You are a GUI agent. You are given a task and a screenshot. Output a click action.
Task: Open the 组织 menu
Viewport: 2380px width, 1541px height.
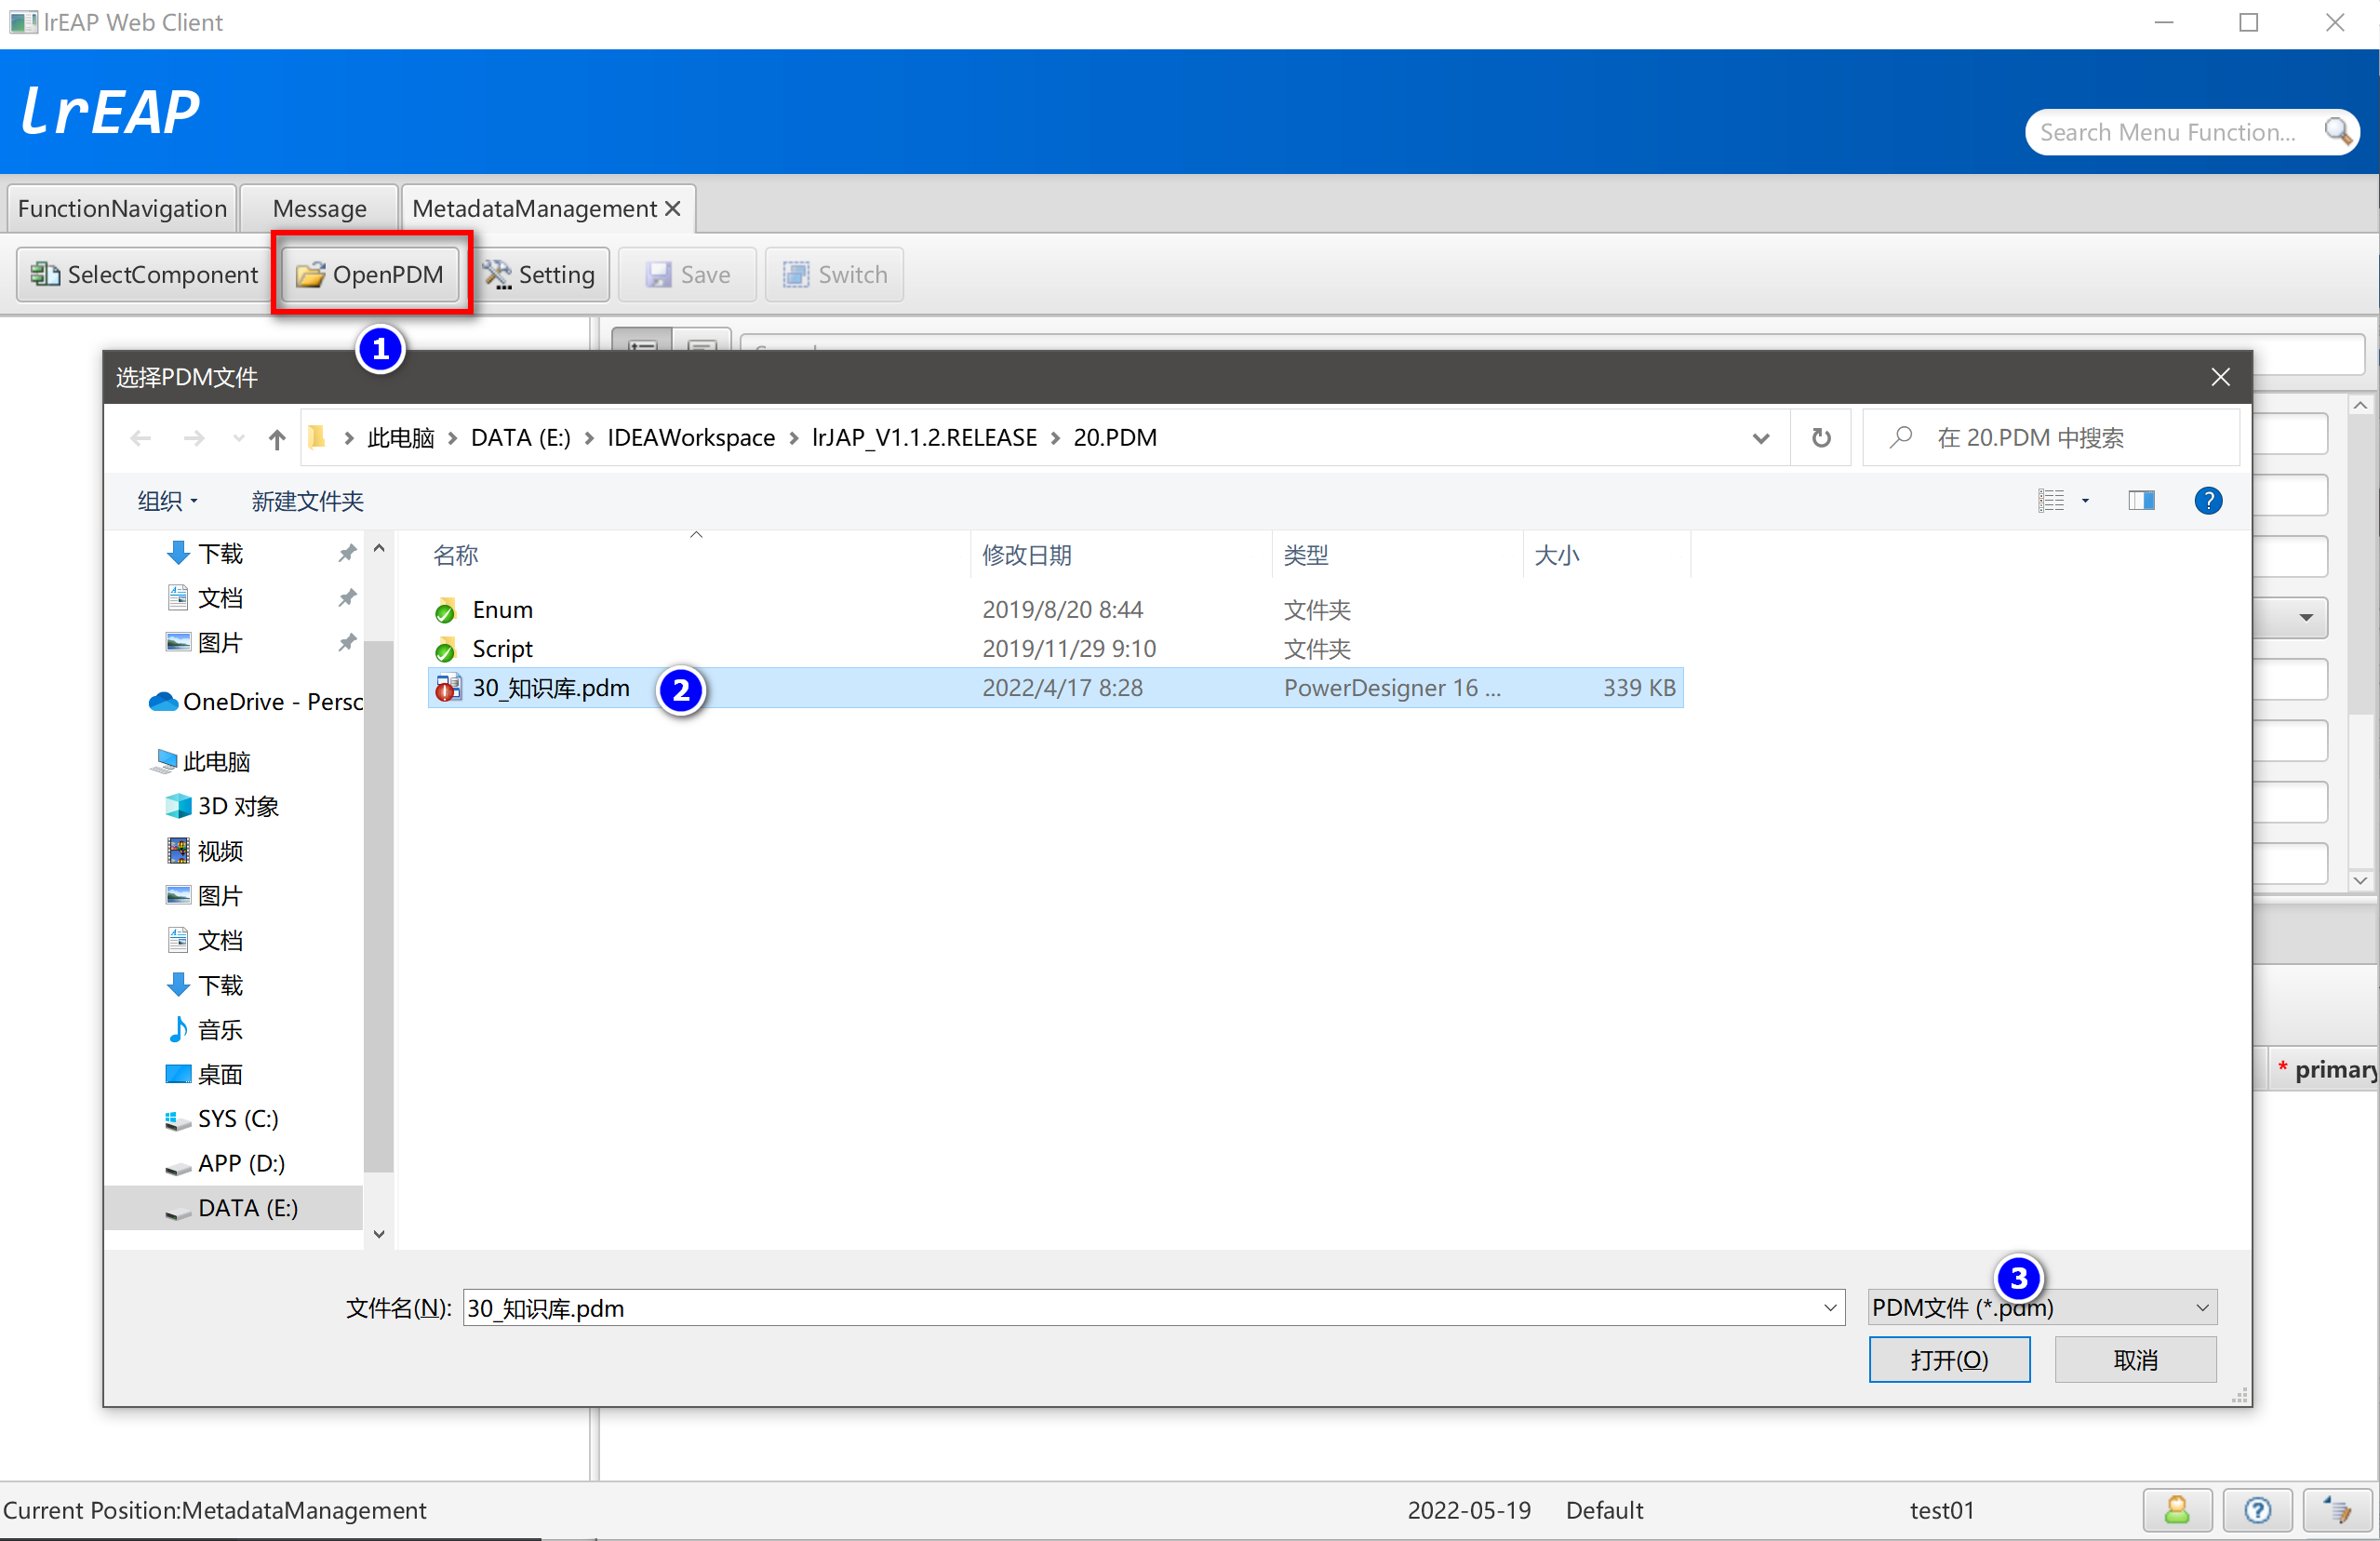(167, 501)
